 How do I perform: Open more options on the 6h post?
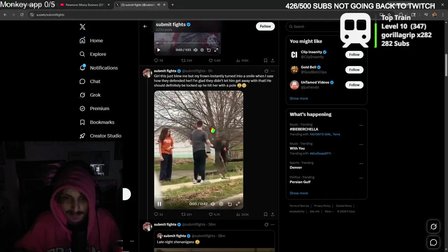point(273,71)
